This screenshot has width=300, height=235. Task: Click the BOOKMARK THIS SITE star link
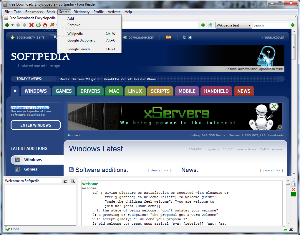[28, 37]
